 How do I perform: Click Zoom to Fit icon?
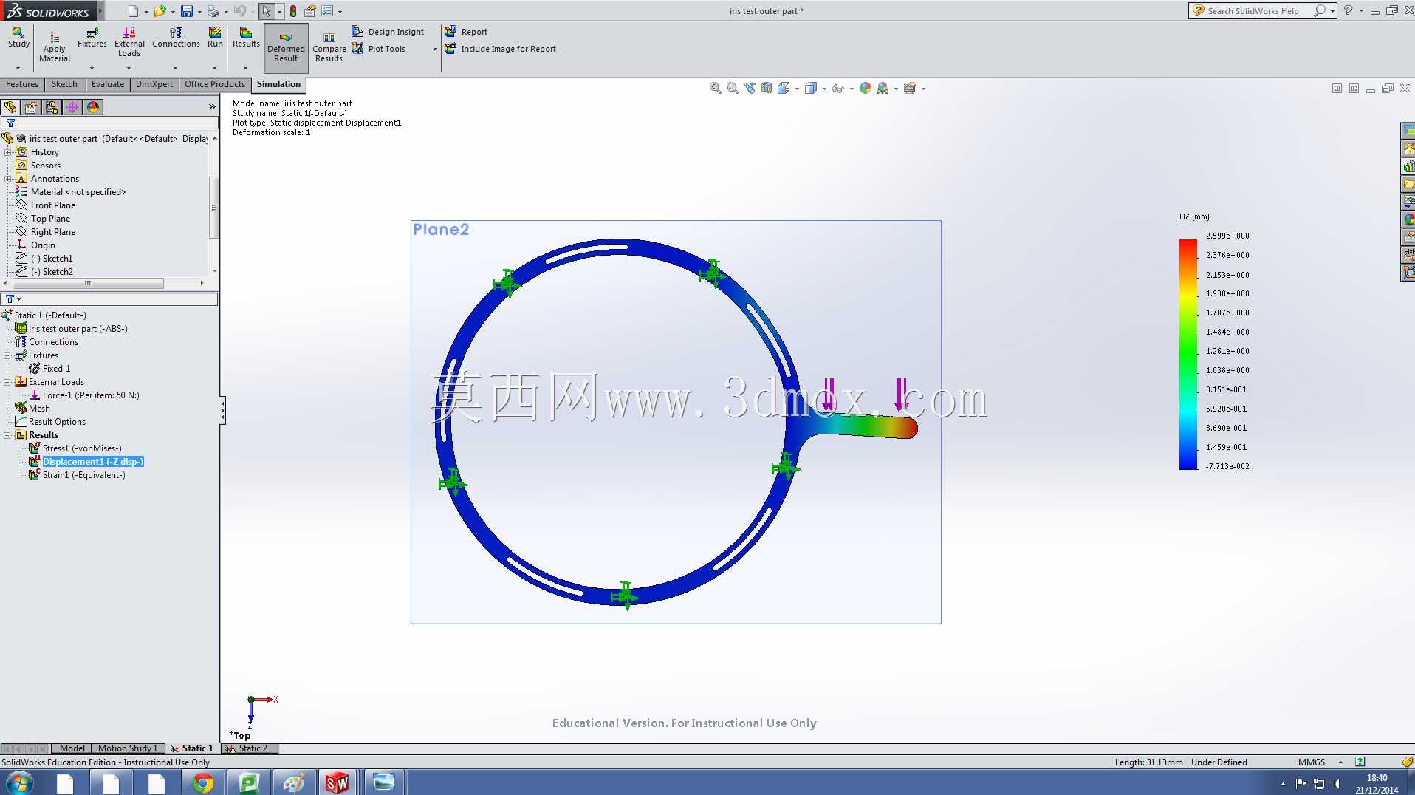coord(715,88)
